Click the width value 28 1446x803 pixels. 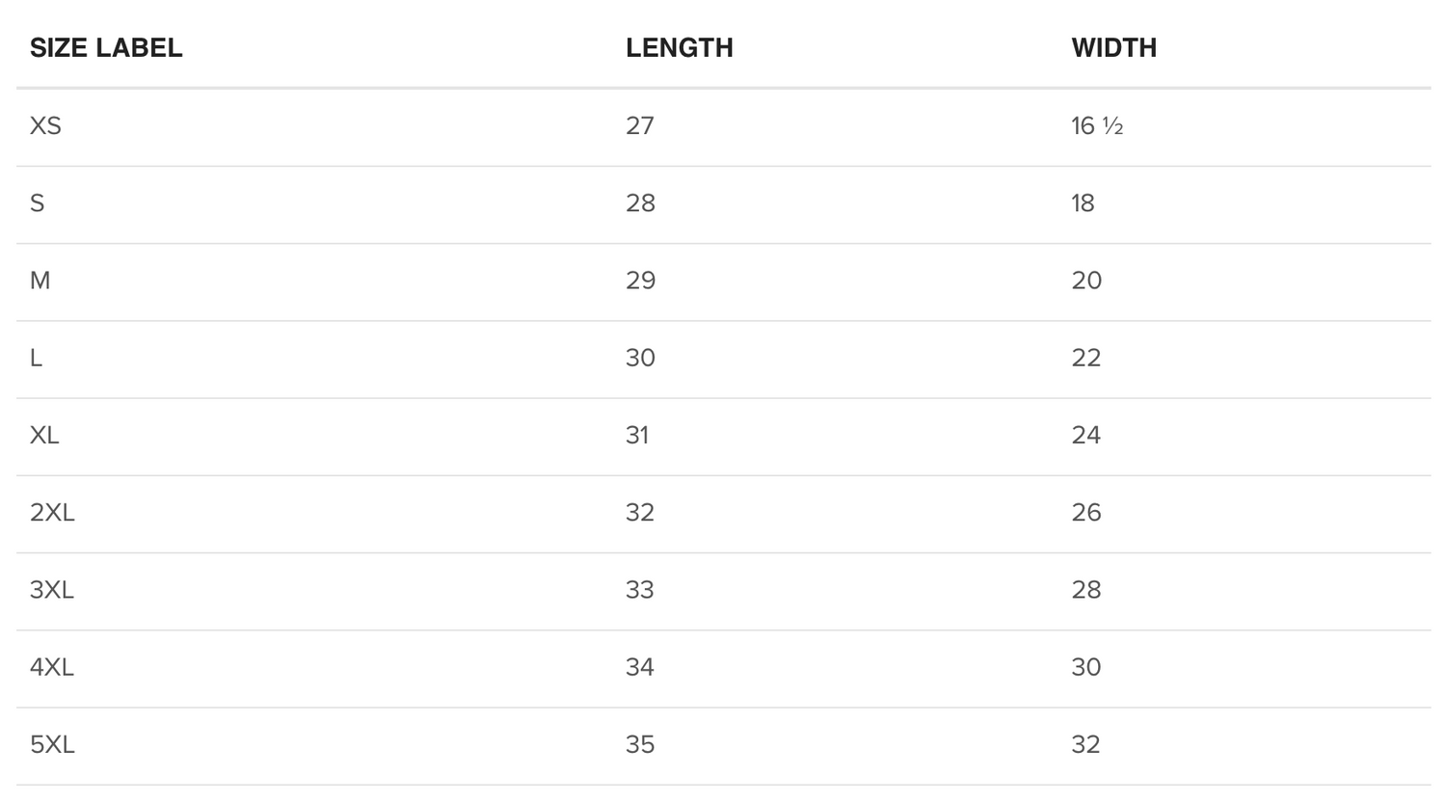point(1085,589)
